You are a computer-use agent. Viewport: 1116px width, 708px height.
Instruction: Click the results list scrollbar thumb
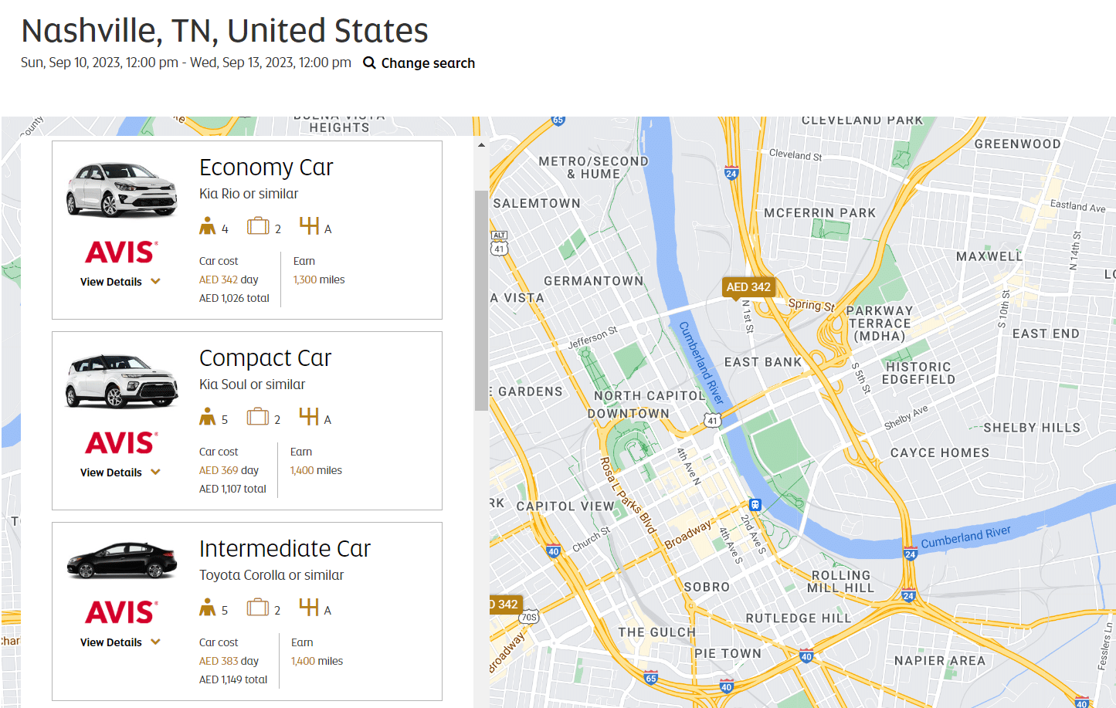click(x=481, y=301)
